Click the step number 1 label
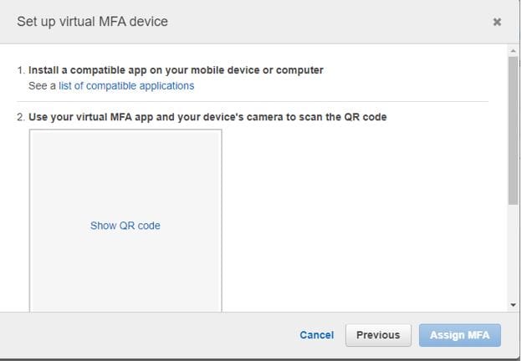Image resolution: width=522 pixels, height=361 pixels. click(21, 70)
